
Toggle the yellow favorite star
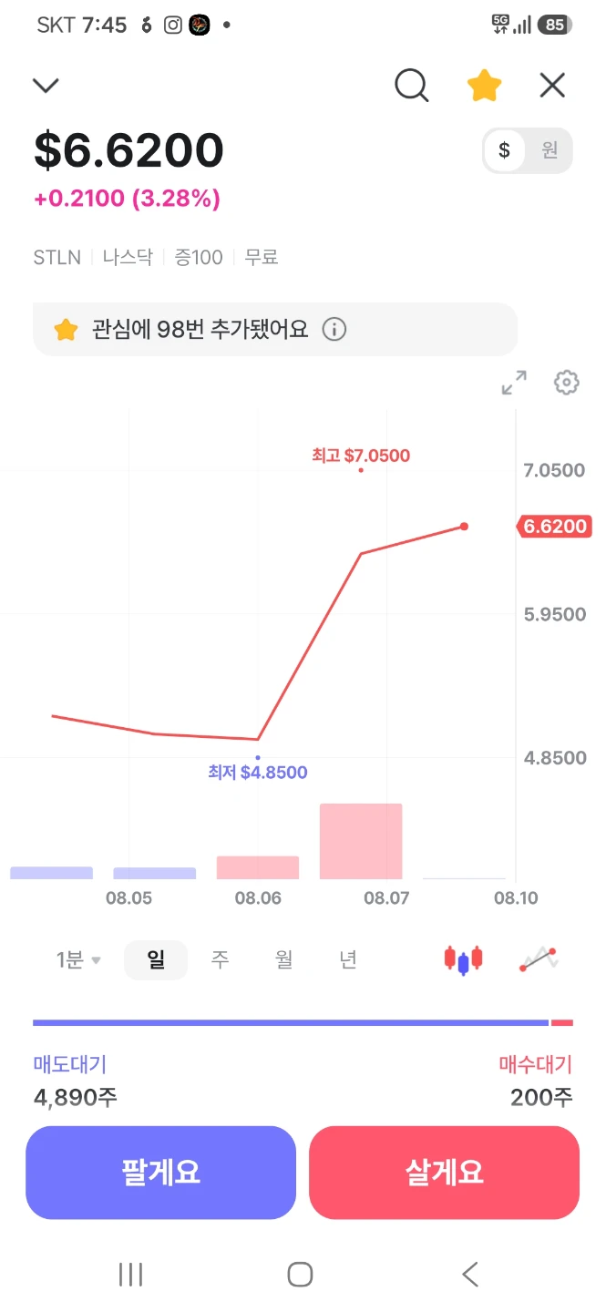tap(484, 86)
